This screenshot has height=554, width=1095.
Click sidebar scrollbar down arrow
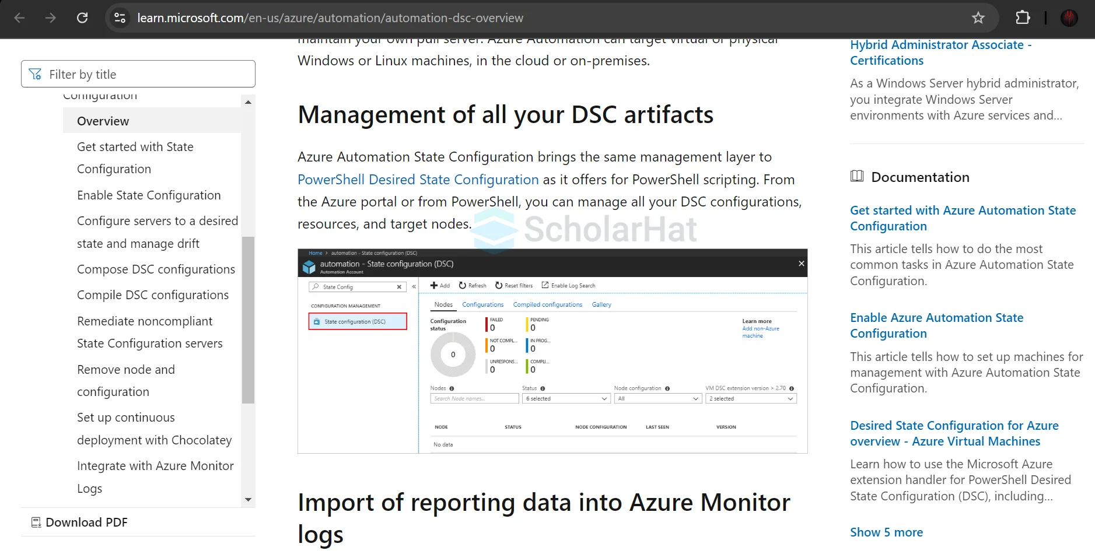pos(248,500)
